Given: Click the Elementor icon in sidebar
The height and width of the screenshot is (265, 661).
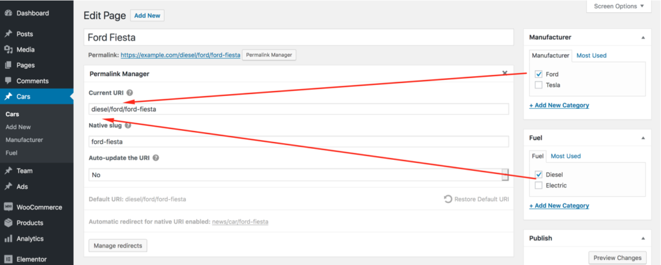Looking at the screenshot, I should click(x=8, y=260).
